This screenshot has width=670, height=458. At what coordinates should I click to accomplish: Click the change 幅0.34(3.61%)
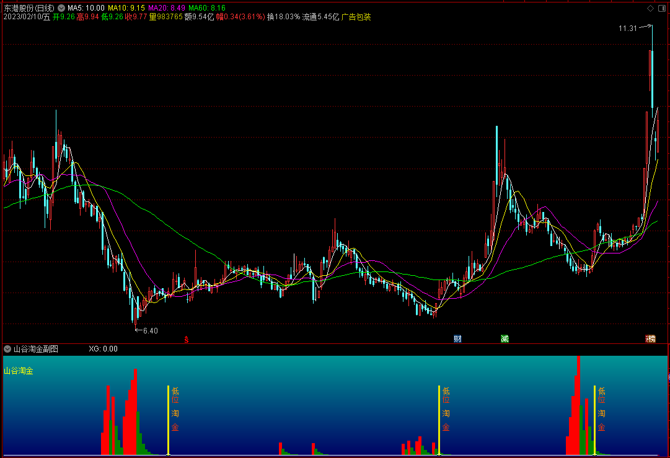[x=240, y=17]
